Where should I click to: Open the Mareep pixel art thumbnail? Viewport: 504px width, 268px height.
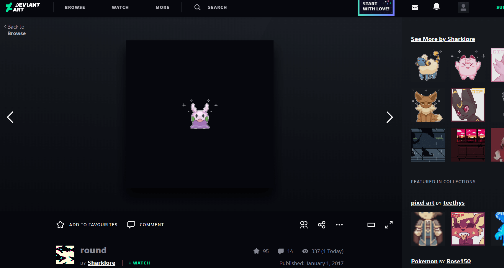[x=428, y=65]
